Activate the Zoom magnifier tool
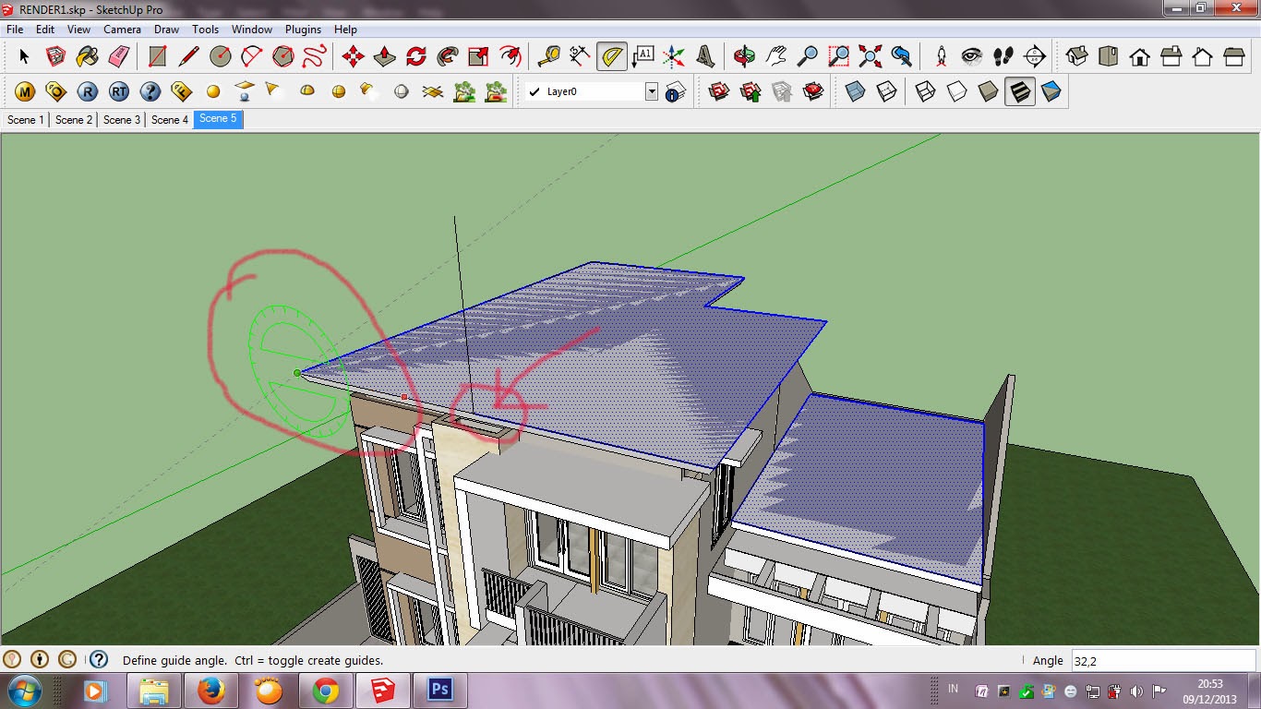1261x709 pixels. tap(807, 56)
